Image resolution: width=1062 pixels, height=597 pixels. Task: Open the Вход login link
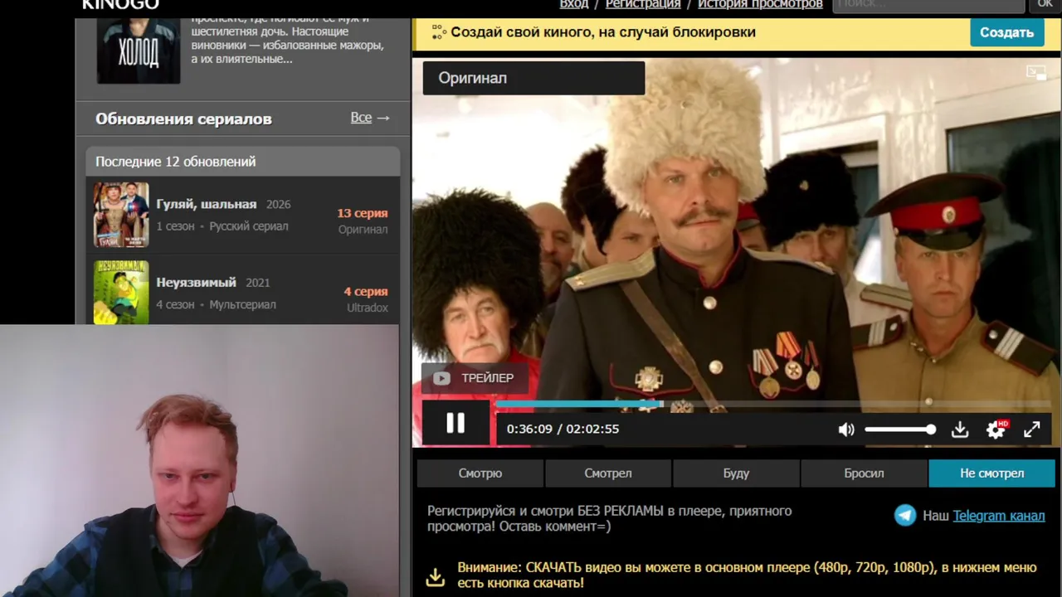coord(574,4)
